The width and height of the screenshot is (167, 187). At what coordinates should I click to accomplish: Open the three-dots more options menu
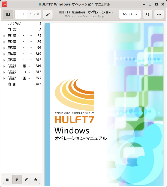[x=159, y=14]
